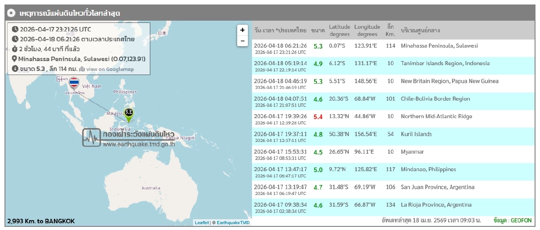Click the clock icon next to UTC time

pos(15,29)
